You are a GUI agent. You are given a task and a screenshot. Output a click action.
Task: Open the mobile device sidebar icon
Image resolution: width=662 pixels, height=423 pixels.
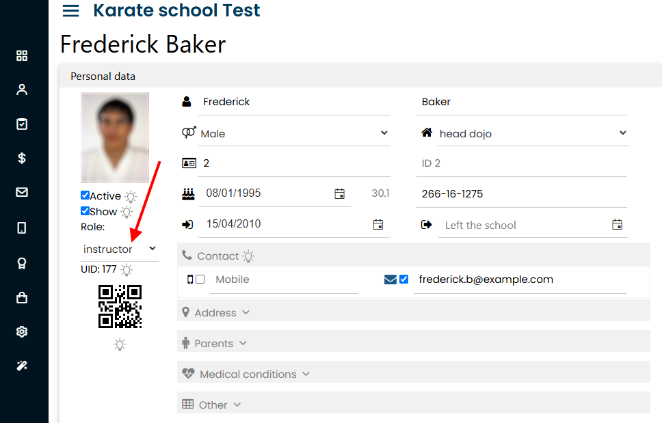[22, 228]
